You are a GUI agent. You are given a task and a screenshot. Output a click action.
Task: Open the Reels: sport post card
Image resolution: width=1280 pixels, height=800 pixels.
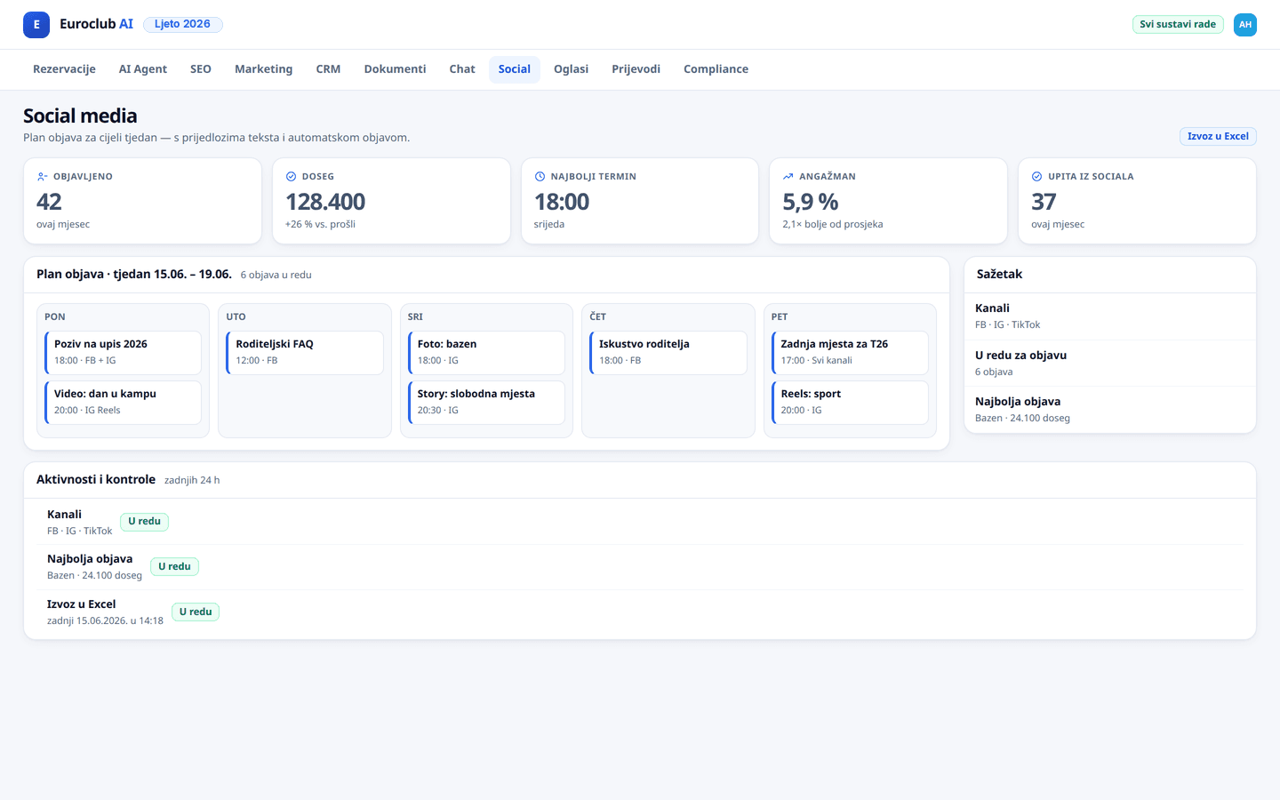coord(850,403)
